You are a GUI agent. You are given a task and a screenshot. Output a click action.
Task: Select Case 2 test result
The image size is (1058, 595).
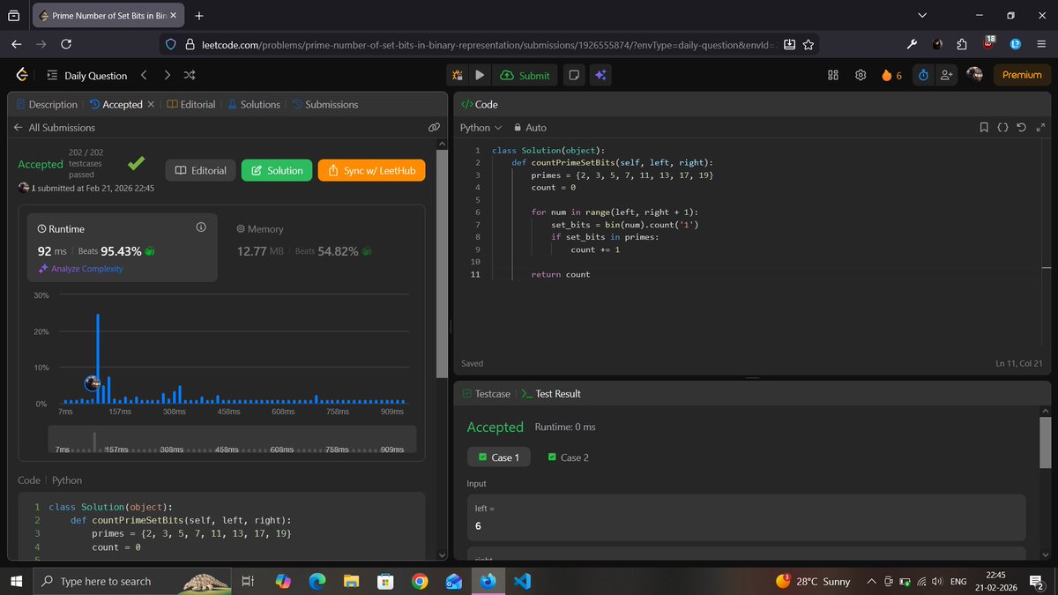[x=568, y=457]
